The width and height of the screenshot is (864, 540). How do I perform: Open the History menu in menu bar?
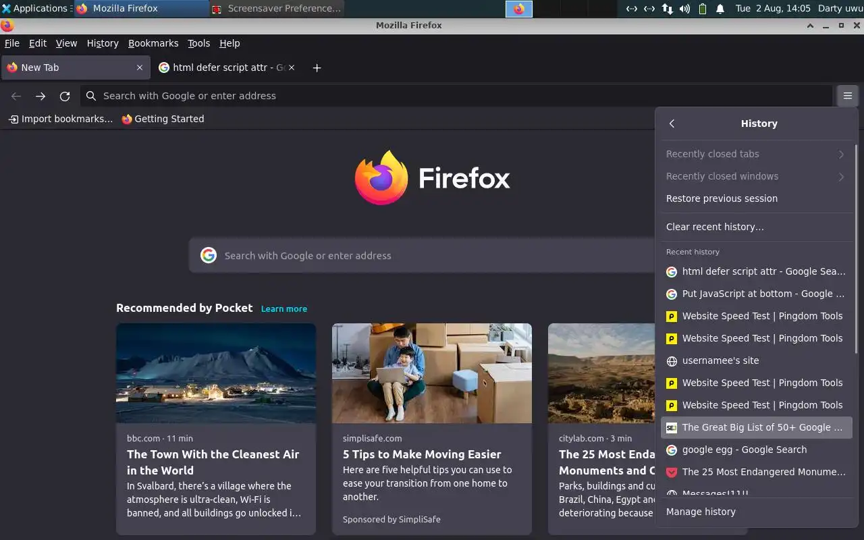click(x=103, y=43)
